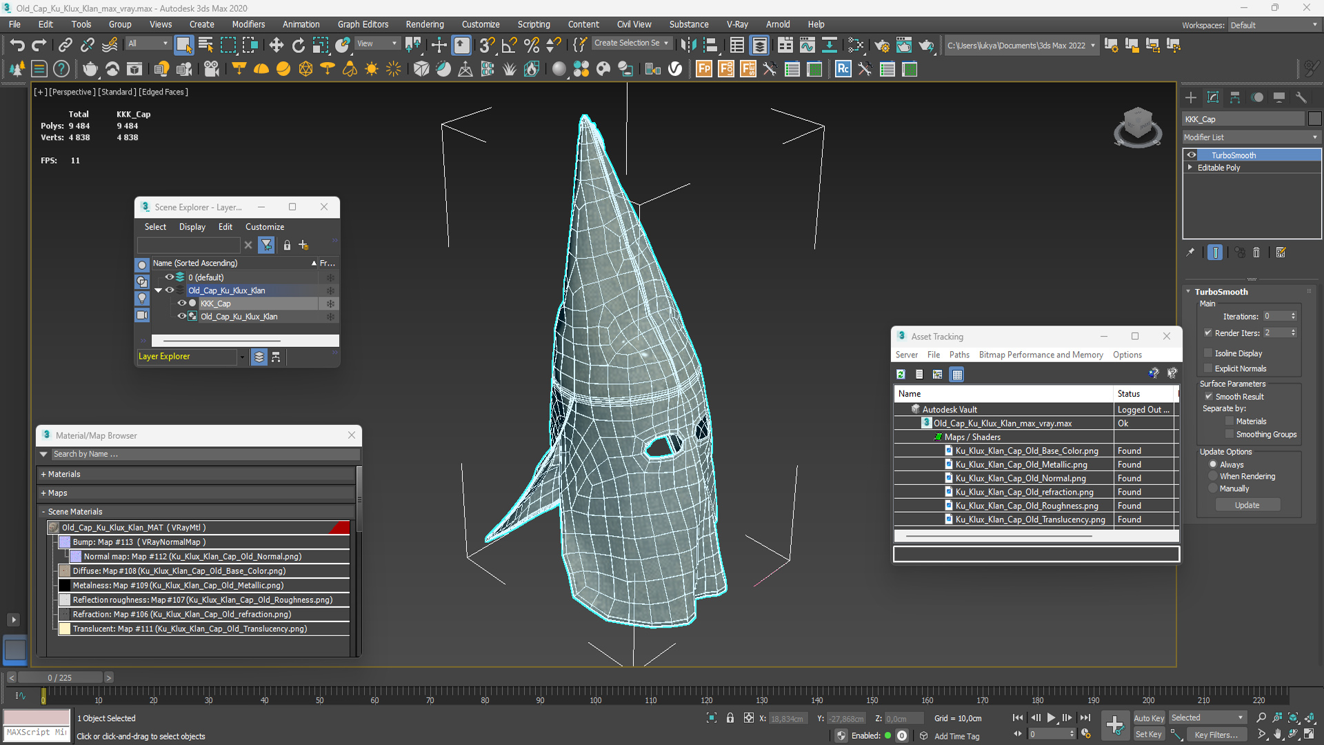Image resolution: width=1324 pixels, height=745 pixels.
Task: Click the Mirror tool icon
Action: (688, 46)
